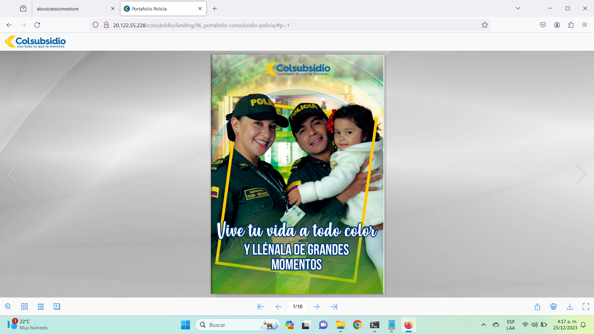Launch Copilot from the taskbar
This screenshot has width=594, height=334.
[x=290, y=325]
